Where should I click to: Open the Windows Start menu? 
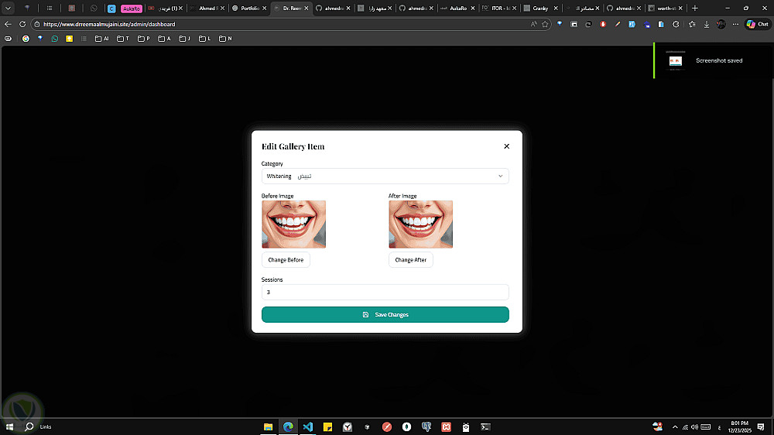pyautogui.click(x=9, y=426)
